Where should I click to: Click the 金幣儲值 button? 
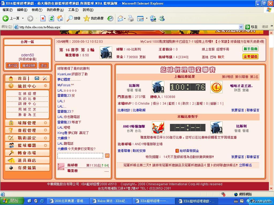(x=250, y=57)
